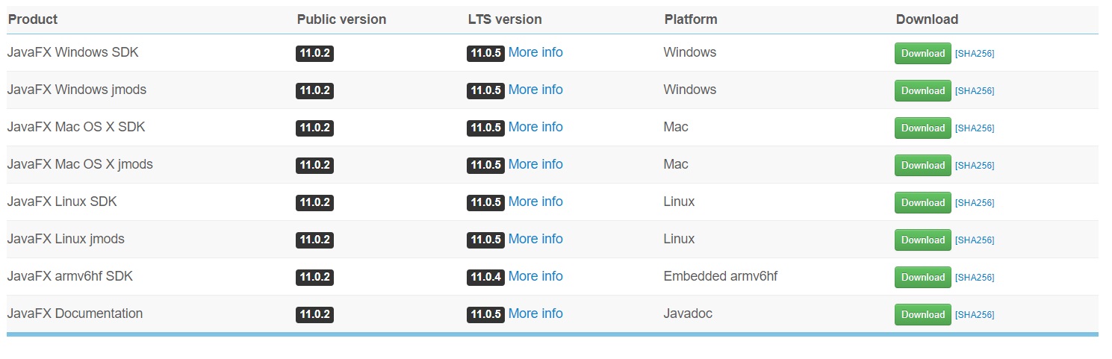Click the Javadoc platform cell
This screenshot has height=359, width=1112.
(688, 313)
